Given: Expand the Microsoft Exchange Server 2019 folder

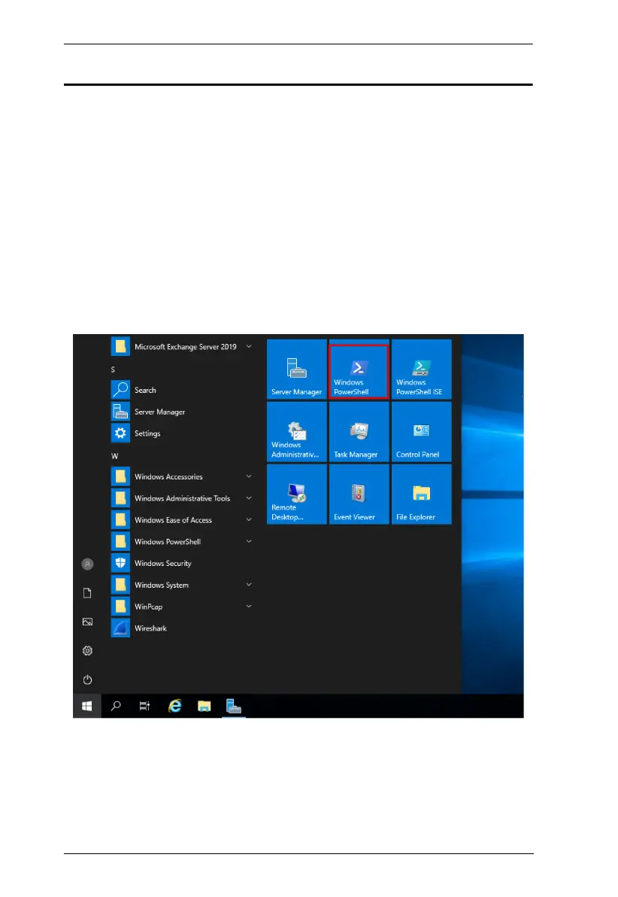Looking at the screenshot, I should pyautogui.click(x=183, y=346).
